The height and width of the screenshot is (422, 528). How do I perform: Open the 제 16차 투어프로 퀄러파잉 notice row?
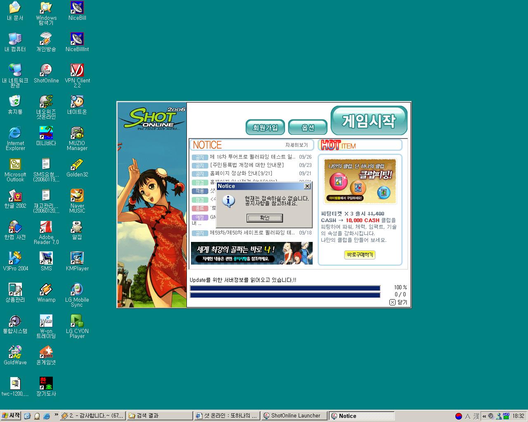point(252,157)
